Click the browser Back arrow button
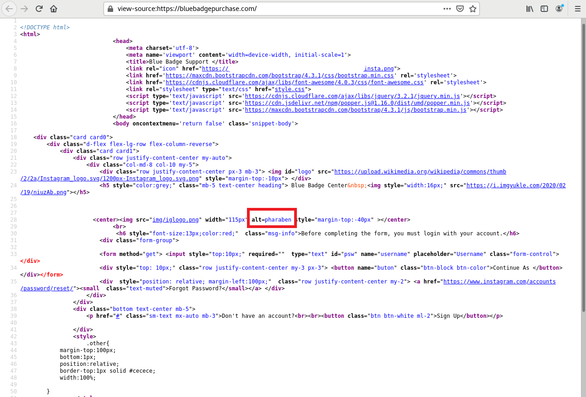This screenshot has height=397, width=586. click(x=9, y=9)
